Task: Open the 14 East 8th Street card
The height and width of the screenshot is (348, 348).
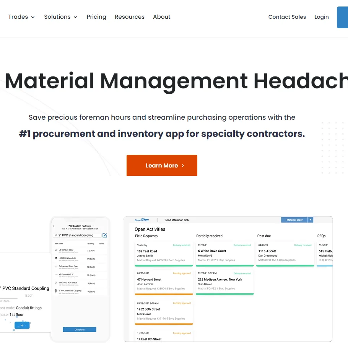Action: (x=164, y=336)
